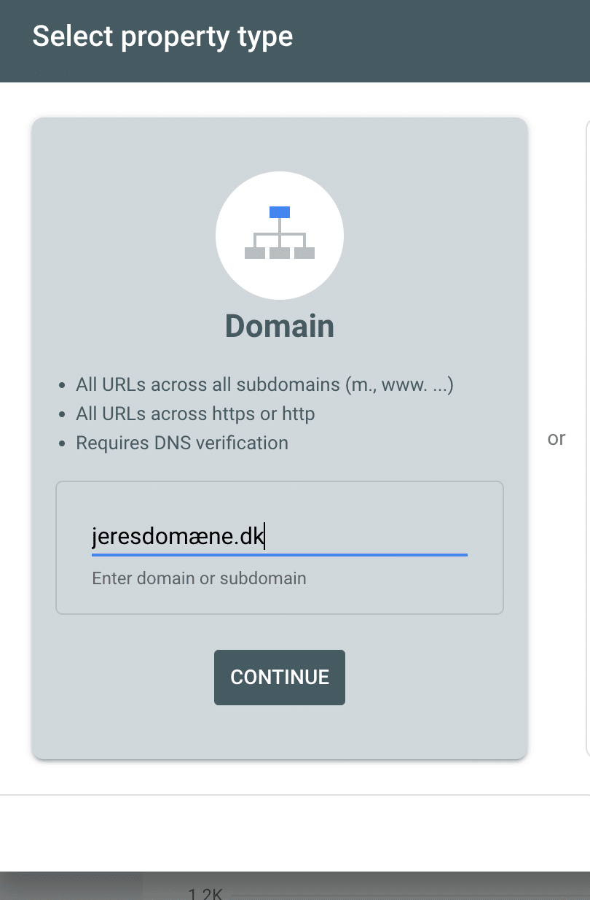Click the left gray node in the Domain icon

(254, 253)
